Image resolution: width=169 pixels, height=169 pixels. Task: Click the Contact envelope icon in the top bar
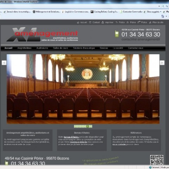[90, 22]
